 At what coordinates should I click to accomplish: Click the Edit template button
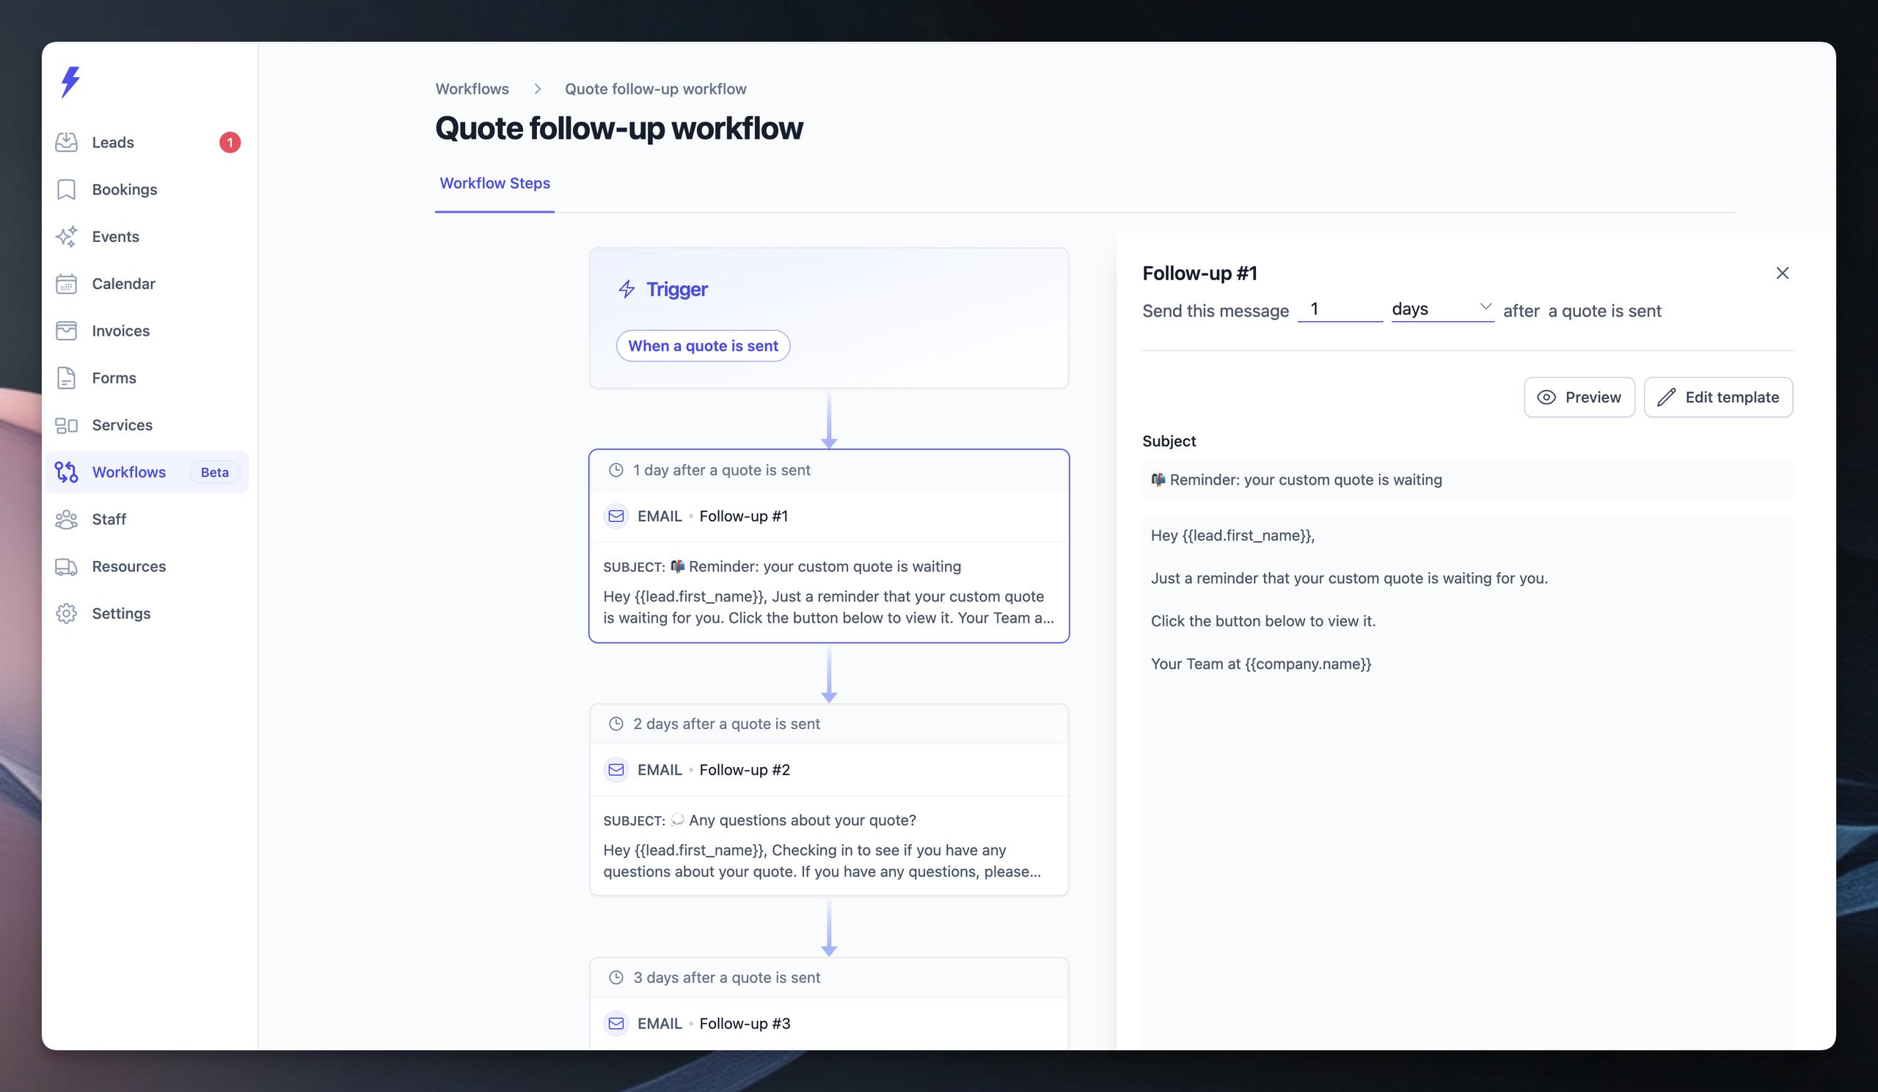[x=1718, y=397]
